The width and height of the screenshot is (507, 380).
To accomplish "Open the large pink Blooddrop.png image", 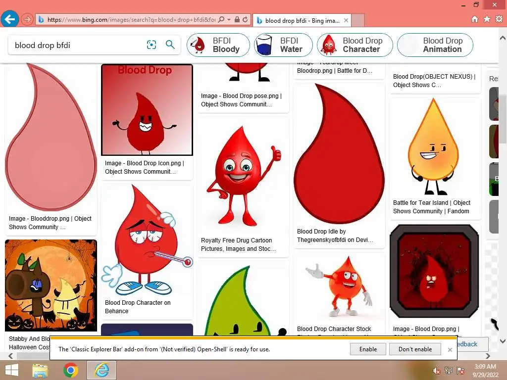I will pyautogui.click(x=51, y=137).
